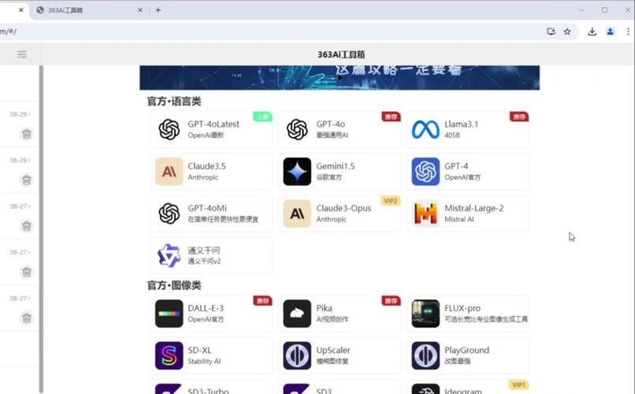This screenshot has height=394, width=635.
Task: Open the Claude3.5 Anthropic icon
Action: point(169,171)
